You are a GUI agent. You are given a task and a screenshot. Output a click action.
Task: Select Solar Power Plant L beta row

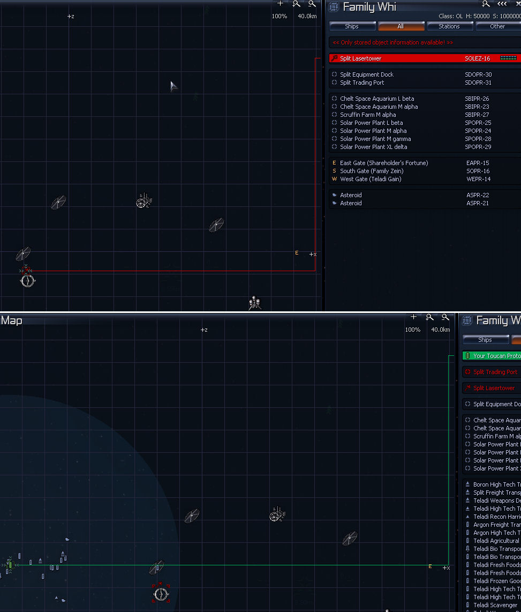(425, 123)
